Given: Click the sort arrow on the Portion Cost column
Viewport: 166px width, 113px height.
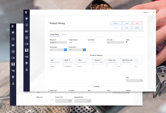Looking at the screenshot, I should [x=120, y=60].
